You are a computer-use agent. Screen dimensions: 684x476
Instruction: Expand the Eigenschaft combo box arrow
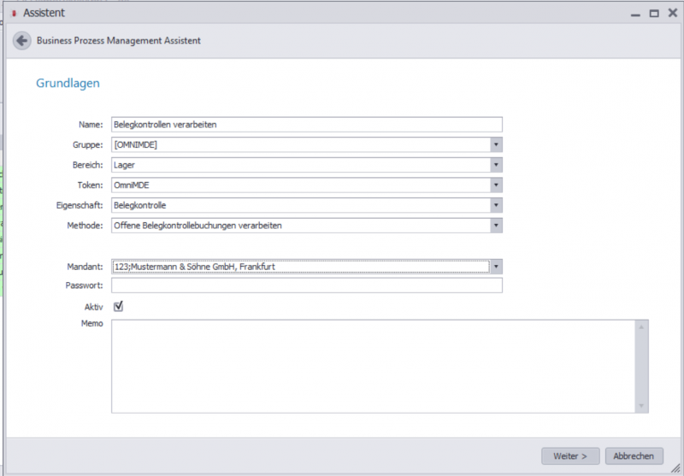pos(496,205)
